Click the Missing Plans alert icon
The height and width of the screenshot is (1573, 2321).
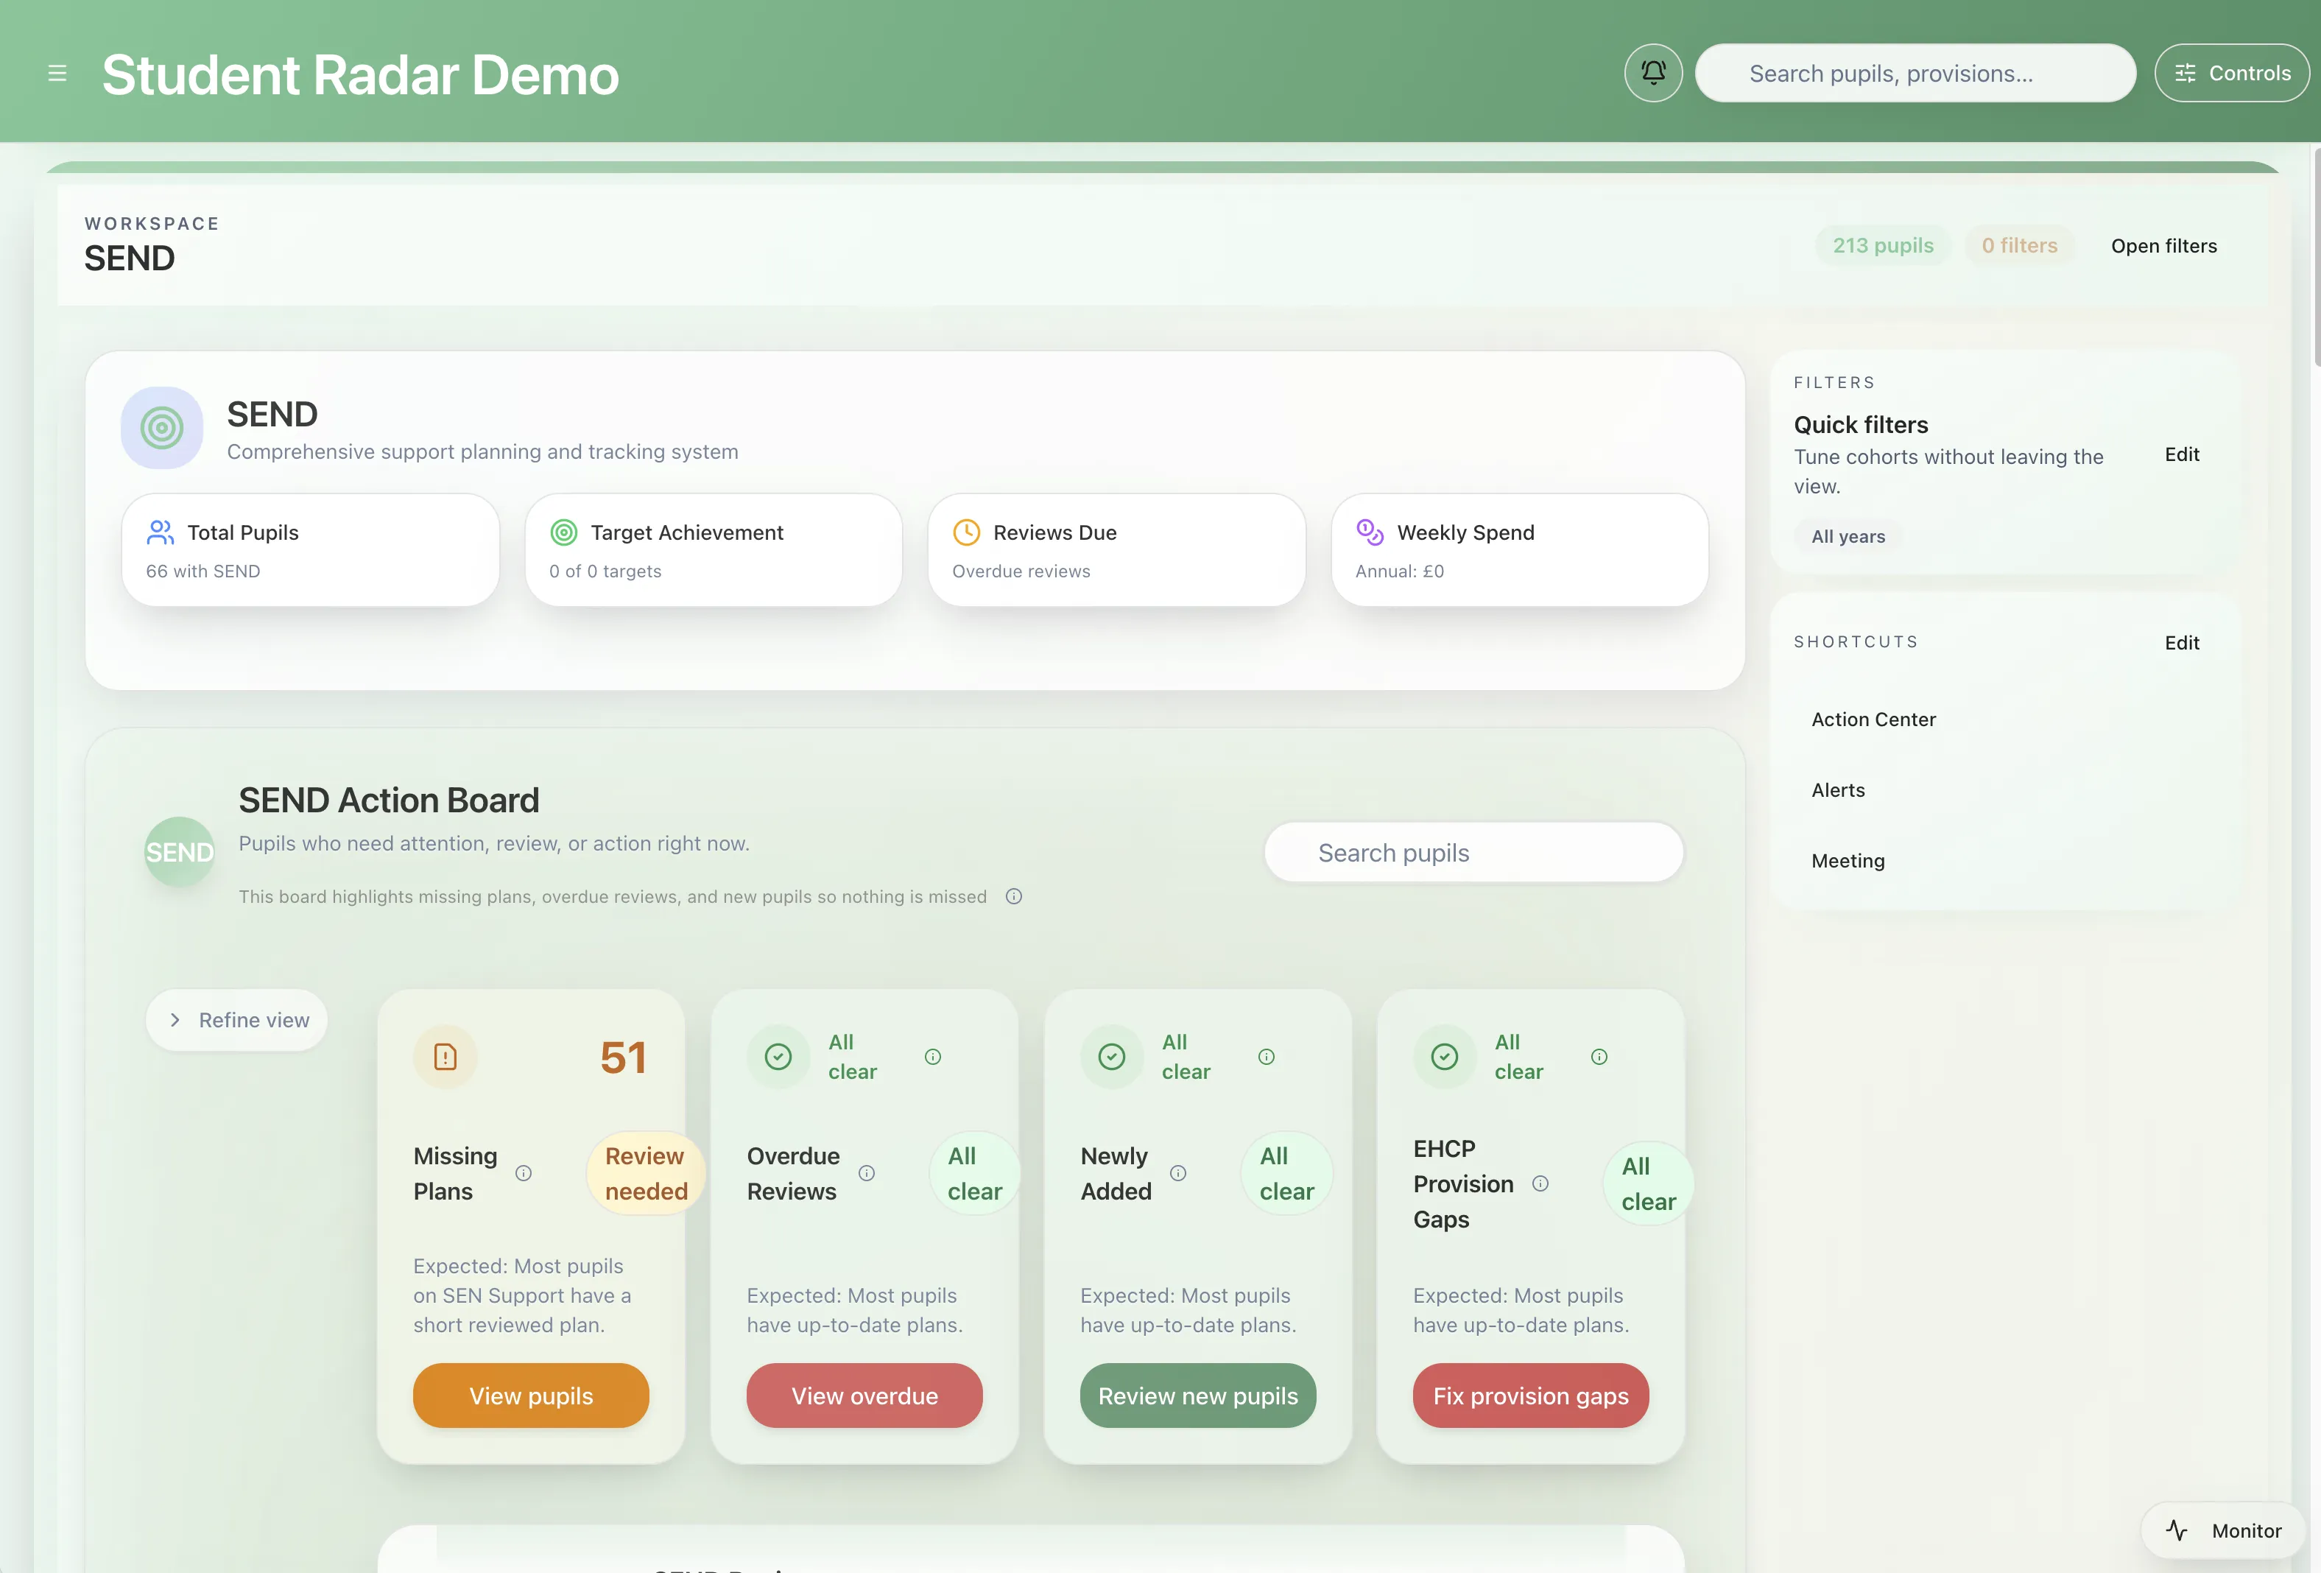pyautogui.click(x=445, y=1057)
